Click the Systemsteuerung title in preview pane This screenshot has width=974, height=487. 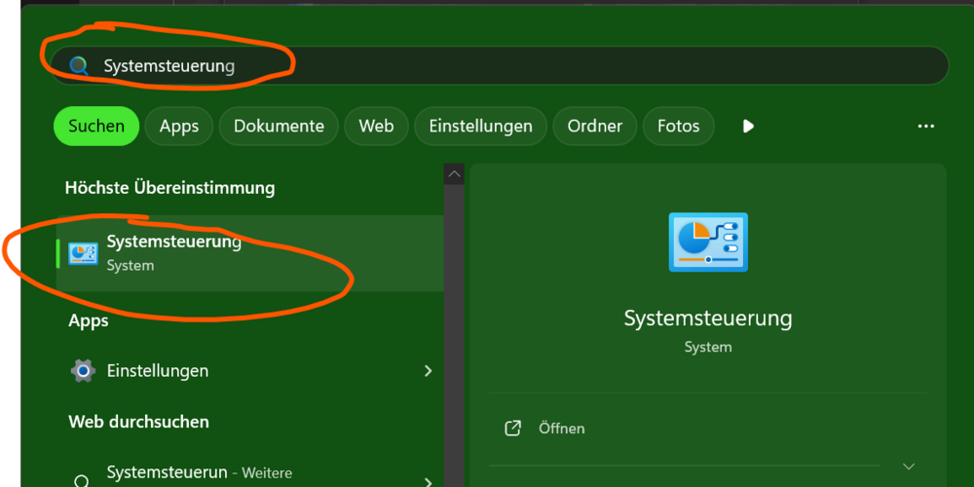708,318
